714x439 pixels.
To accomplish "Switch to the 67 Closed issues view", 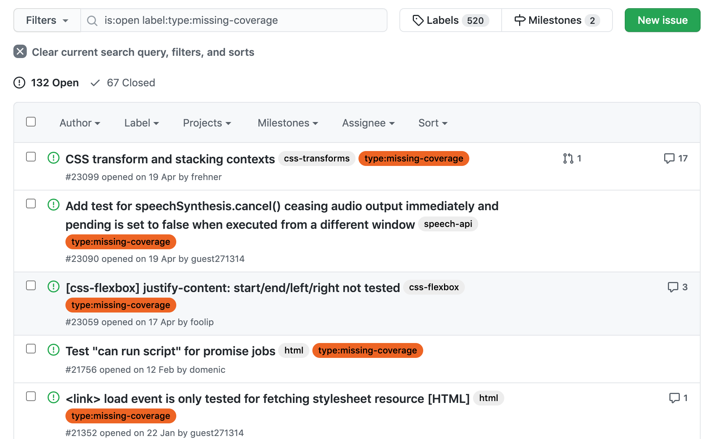I will pos(123,83).
